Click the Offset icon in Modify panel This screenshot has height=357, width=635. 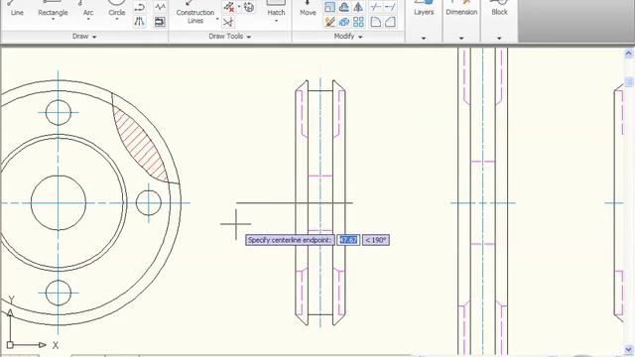[344, 7]
